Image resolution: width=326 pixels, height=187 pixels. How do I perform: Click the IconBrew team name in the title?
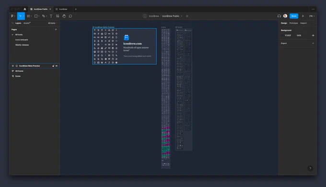(x=154, y=16)
